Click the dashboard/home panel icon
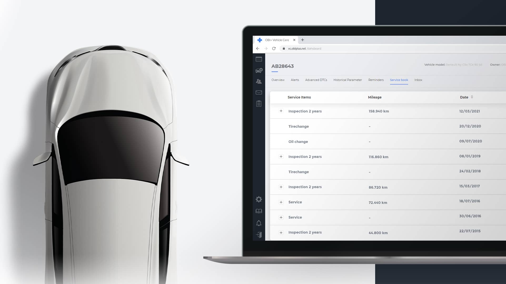Screen dimensions: 506x284 click(259, 59)
